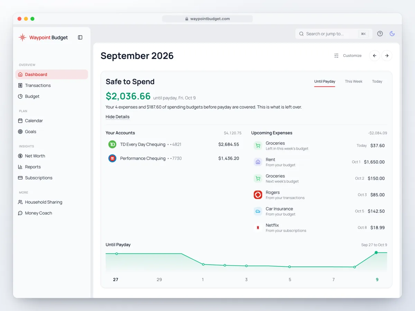Open the Goals page
Viewport: 415px width, 311px height.
52,132
